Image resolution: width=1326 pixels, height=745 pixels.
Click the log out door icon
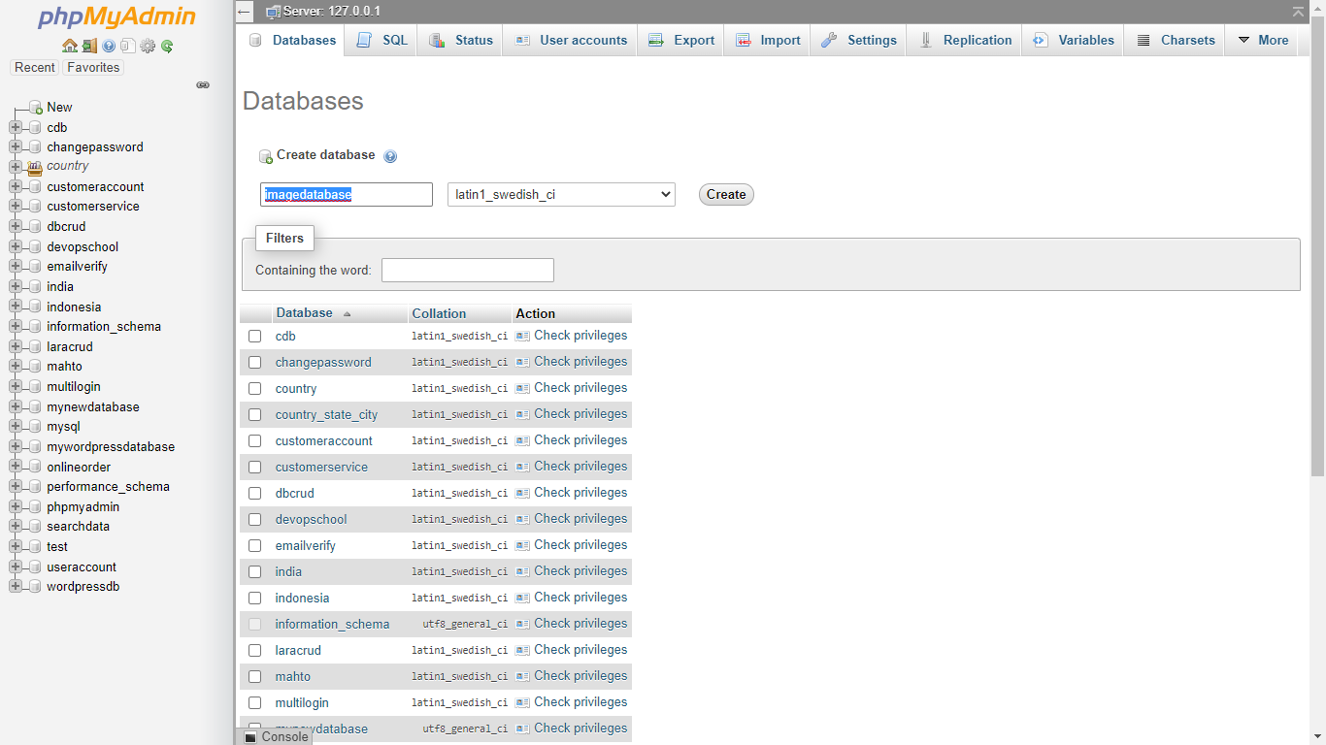coord(89,46)
